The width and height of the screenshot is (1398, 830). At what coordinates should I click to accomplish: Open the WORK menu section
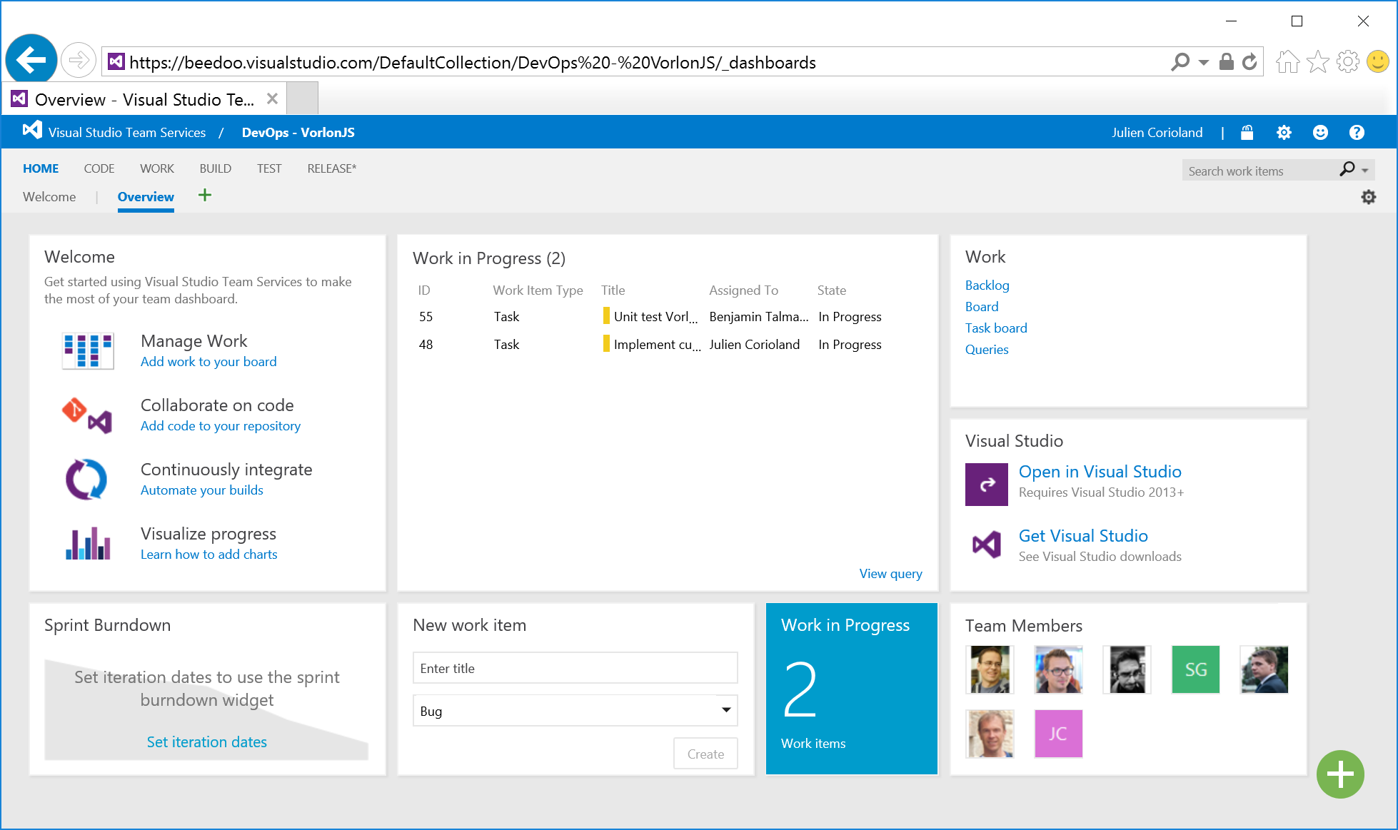point(157,168)
